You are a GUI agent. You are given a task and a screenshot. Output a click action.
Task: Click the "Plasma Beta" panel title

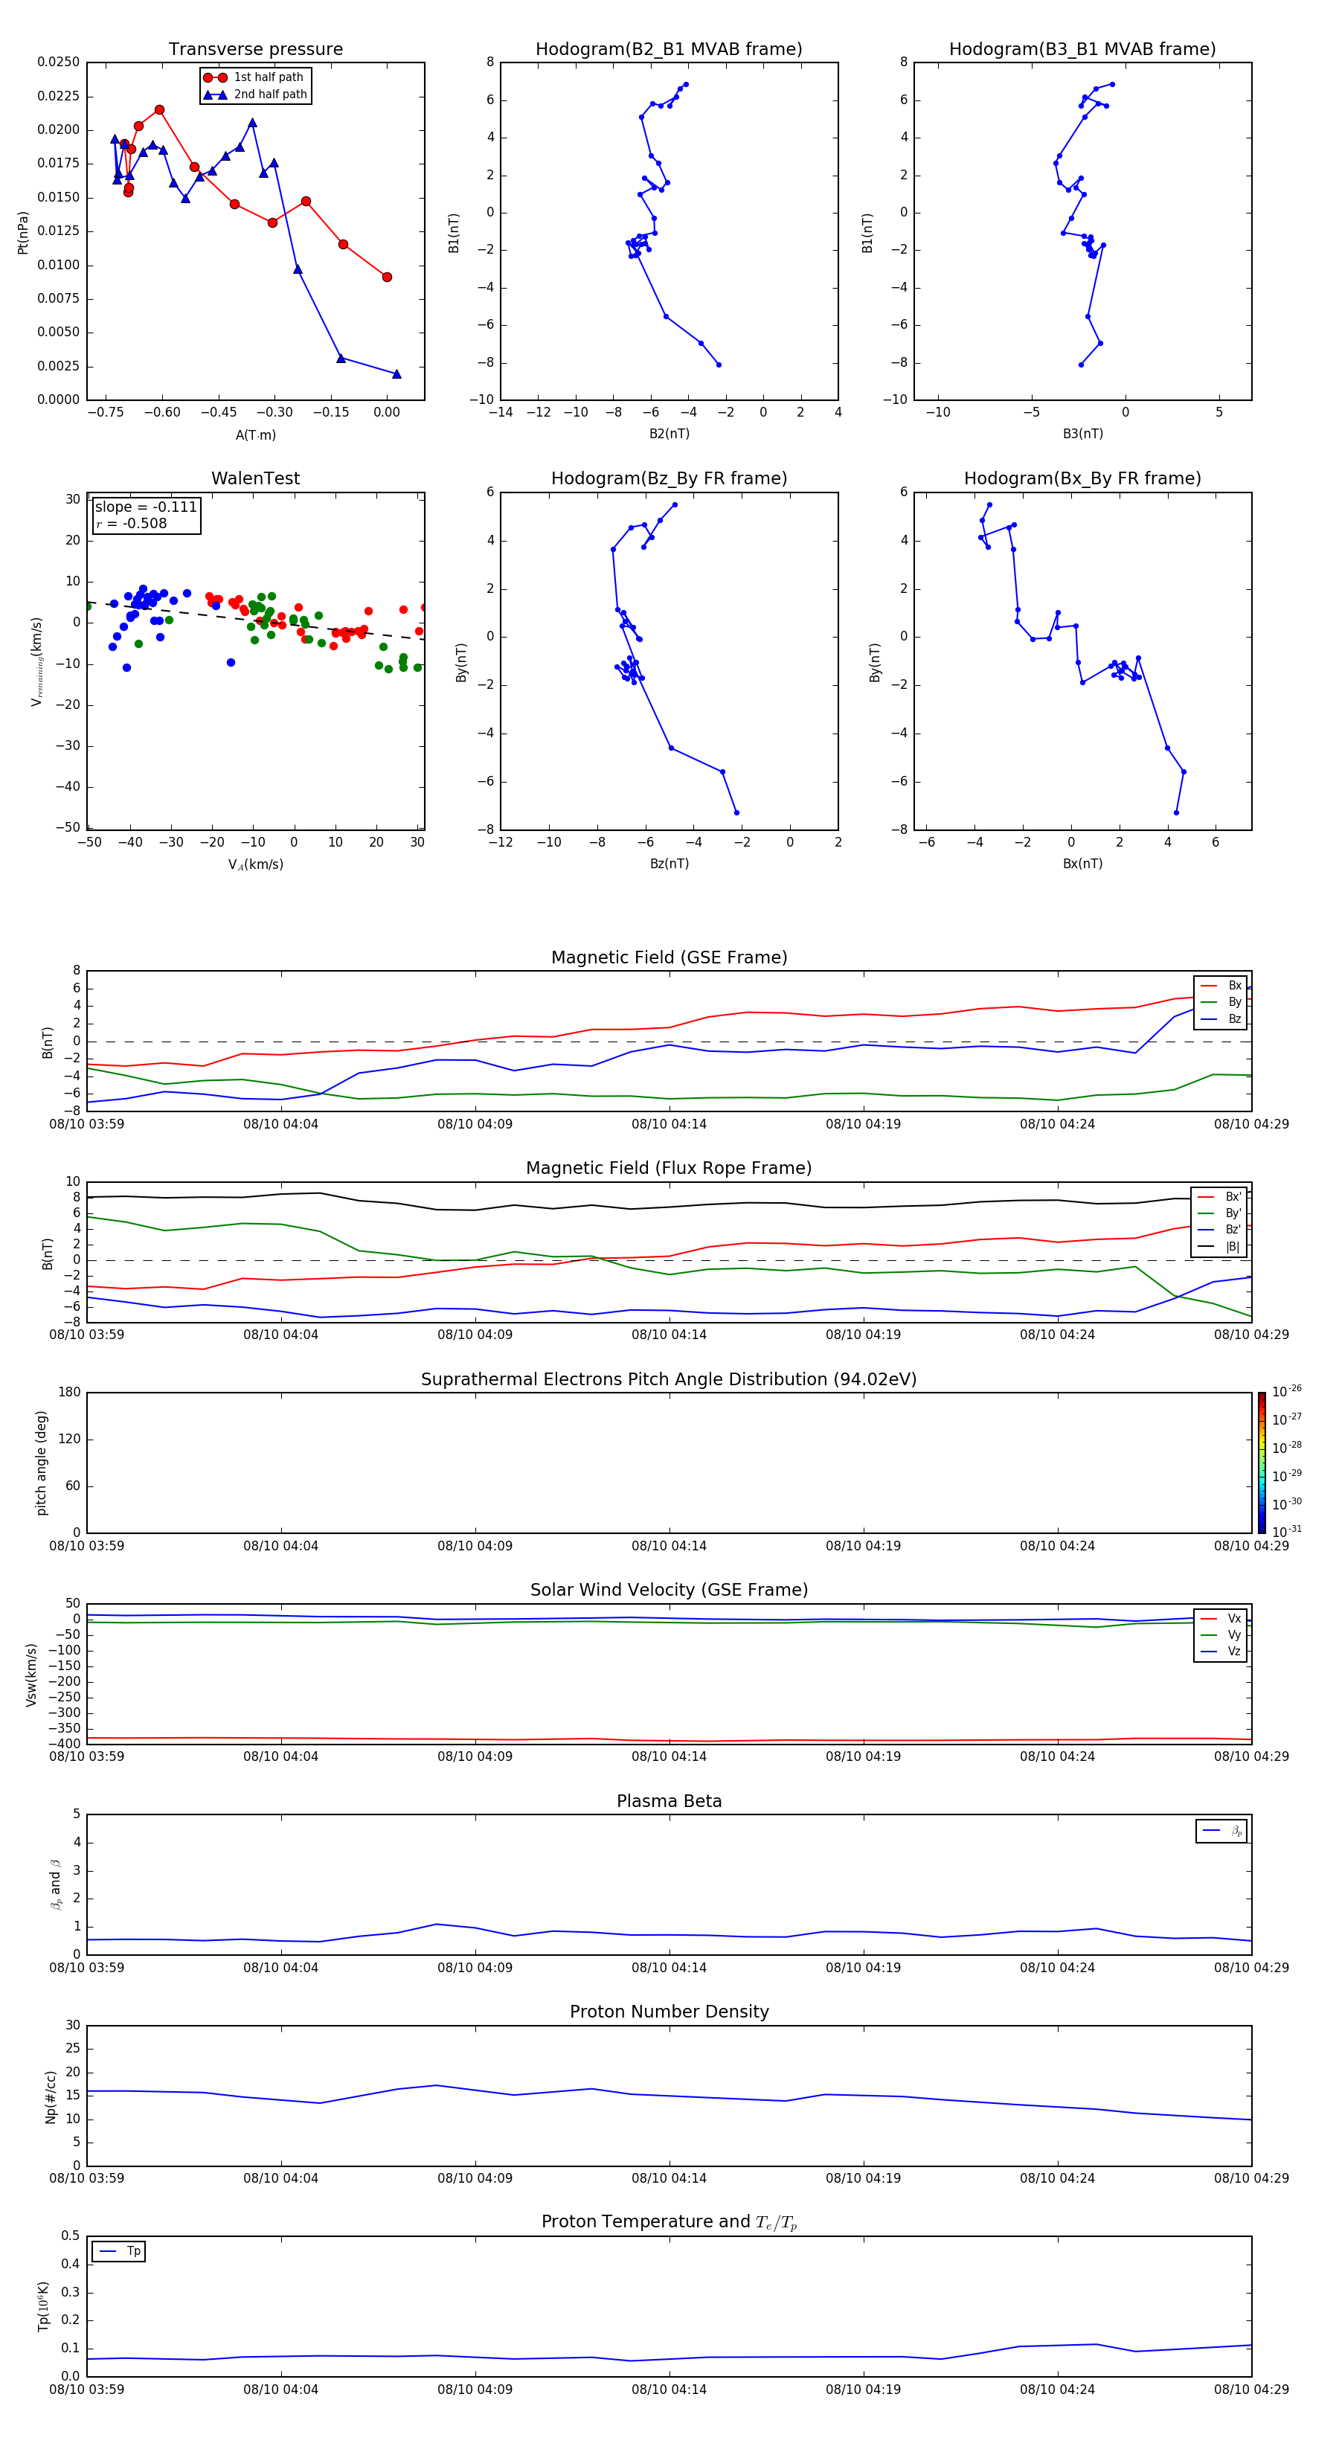coord(669,1801)
